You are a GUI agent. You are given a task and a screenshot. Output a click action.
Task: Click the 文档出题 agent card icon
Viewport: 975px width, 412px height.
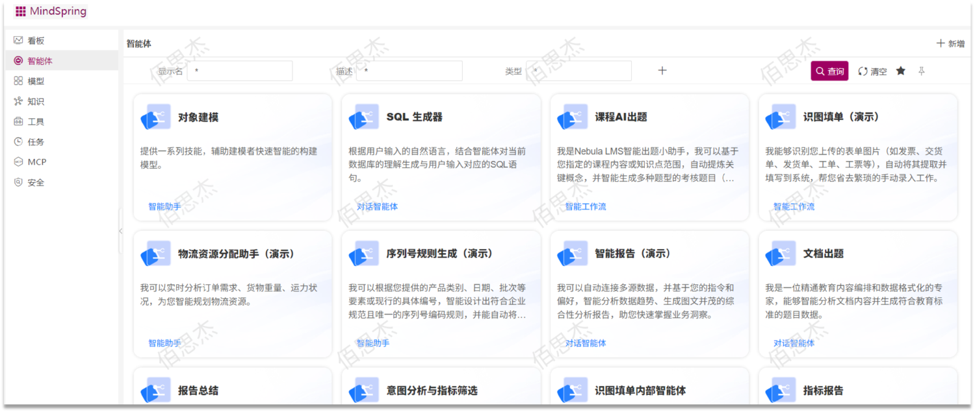779,253
